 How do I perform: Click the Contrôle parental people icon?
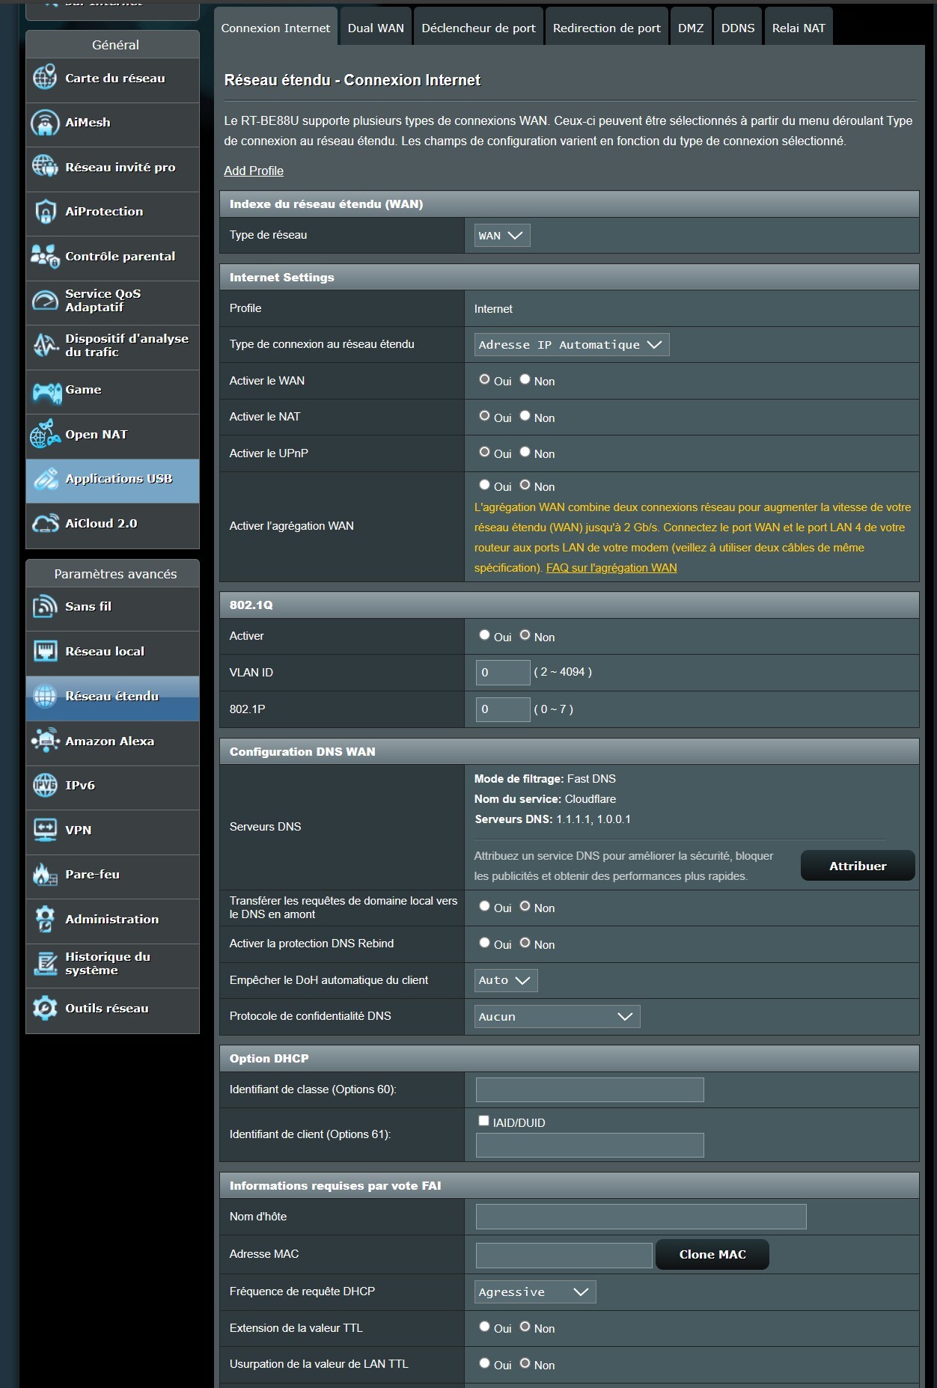pos(45,256)
